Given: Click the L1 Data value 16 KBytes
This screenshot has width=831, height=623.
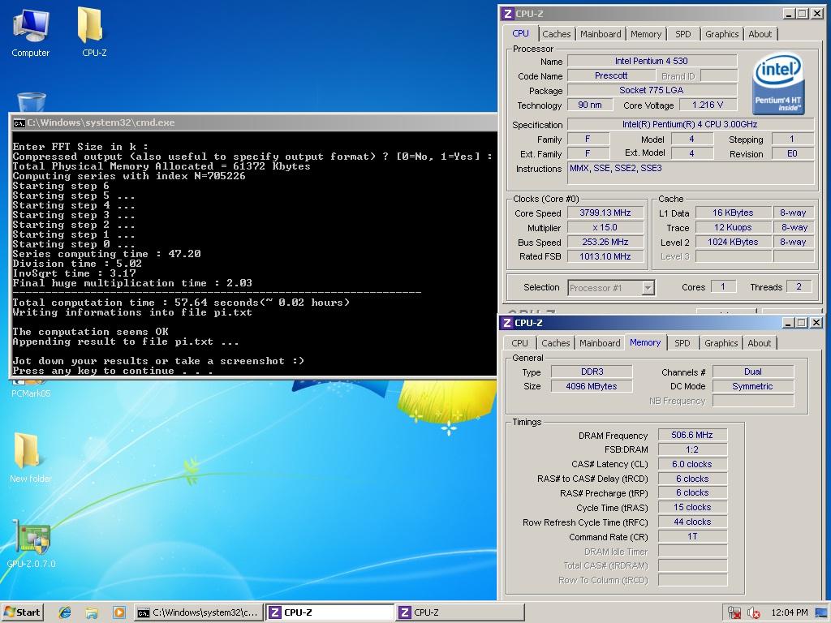Looking at the screenshot, I should [x=733, y=213].
